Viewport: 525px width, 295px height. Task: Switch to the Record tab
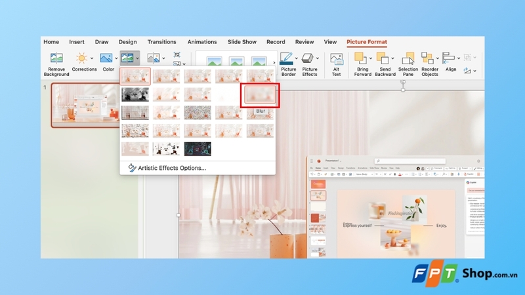276,42
